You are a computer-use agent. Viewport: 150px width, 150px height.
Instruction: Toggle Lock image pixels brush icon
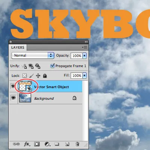point(31,76)
